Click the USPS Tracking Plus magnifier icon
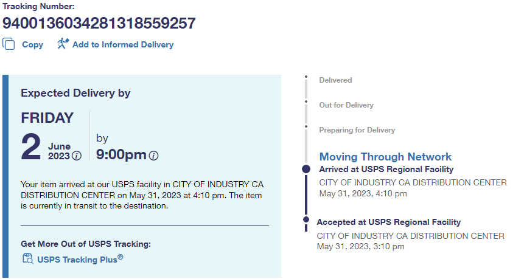This screenshot has width=524, height=279. [27, 259]
